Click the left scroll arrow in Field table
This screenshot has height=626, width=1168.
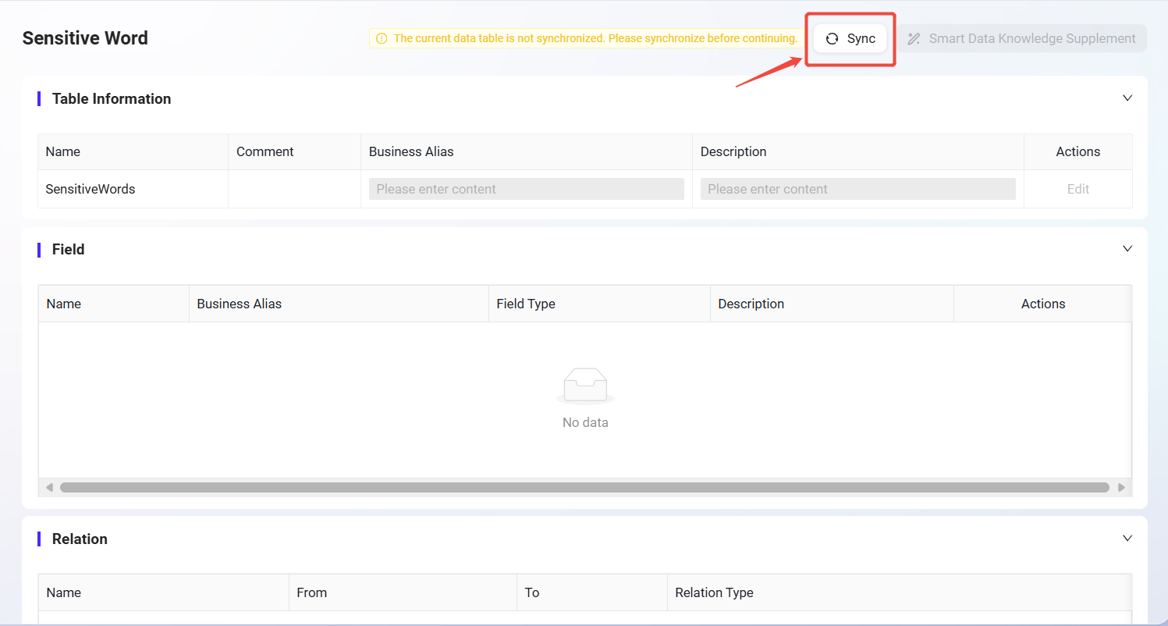49,487
